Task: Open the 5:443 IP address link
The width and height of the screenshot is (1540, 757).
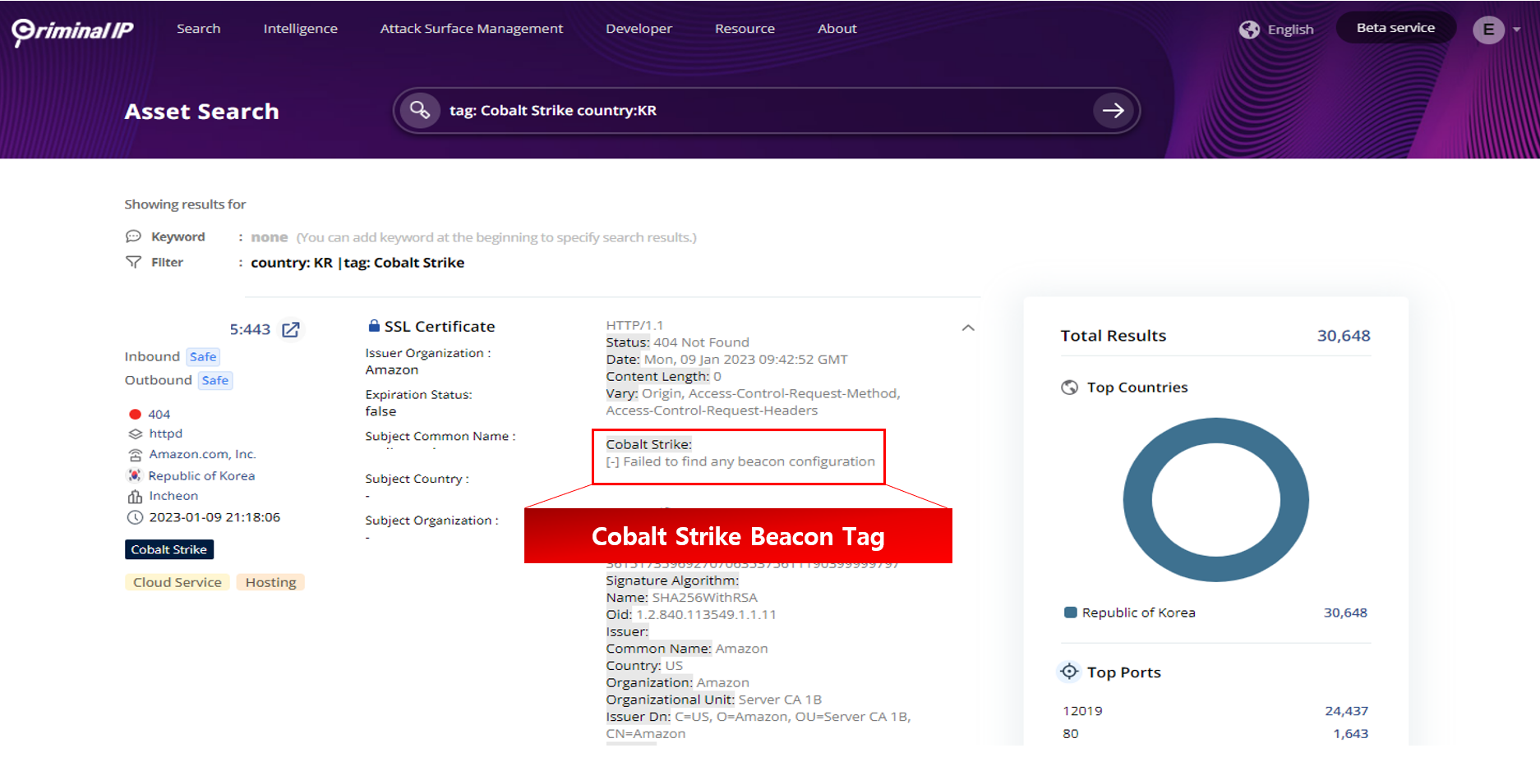Action: (x=250, y=330)
